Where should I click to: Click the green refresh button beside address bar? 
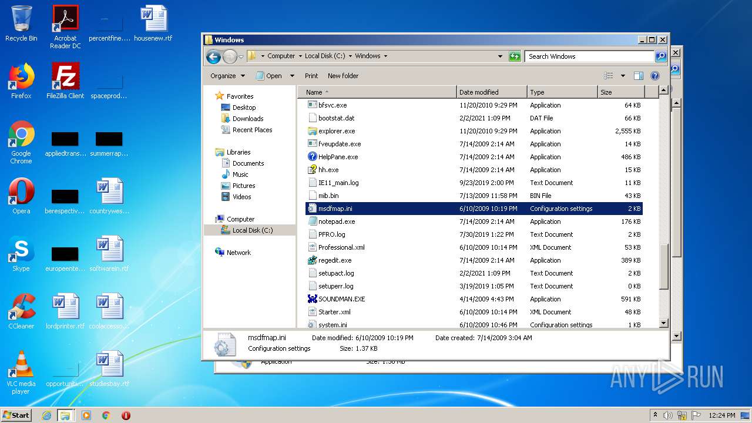[x=515, y=56]
